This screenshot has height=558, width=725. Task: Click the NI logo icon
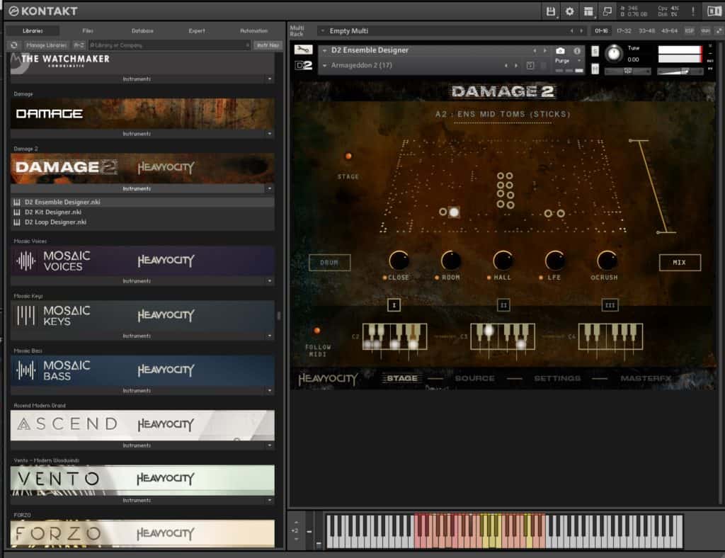click(x=714, y=11)
